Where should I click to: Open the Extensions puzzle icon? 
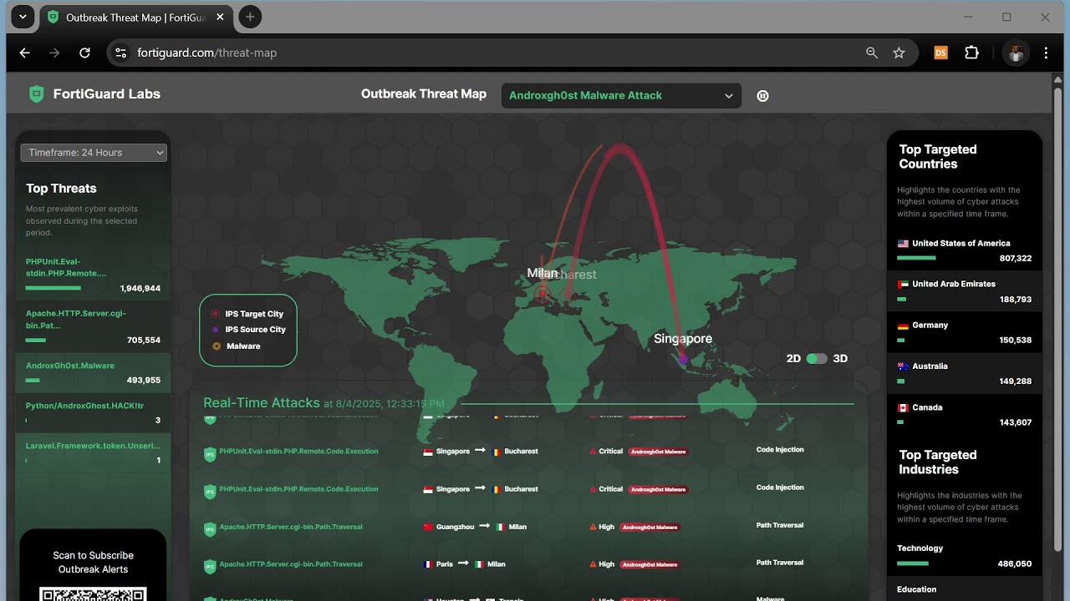(971, 53)
